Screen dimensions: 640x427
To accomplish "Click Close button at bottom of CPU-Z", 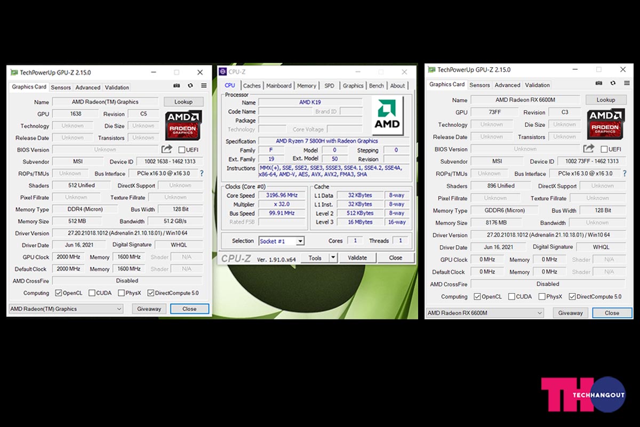I will click(x=396, y=257).
